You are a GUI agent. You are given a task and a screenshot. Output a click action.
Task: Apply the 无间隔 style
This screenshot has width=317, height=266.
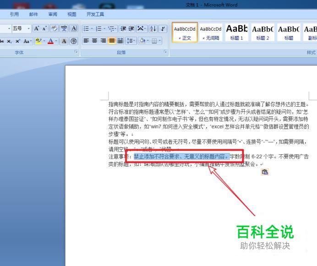coord(211,33)
